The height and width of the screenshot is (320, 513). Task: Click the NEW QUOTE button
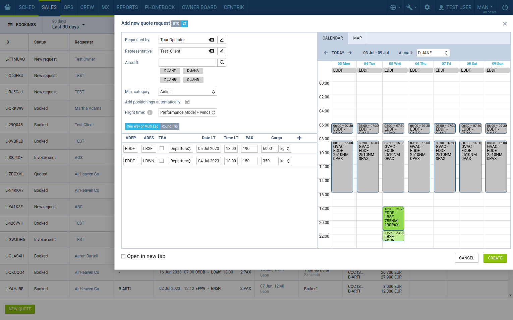[x=20, y=309]
